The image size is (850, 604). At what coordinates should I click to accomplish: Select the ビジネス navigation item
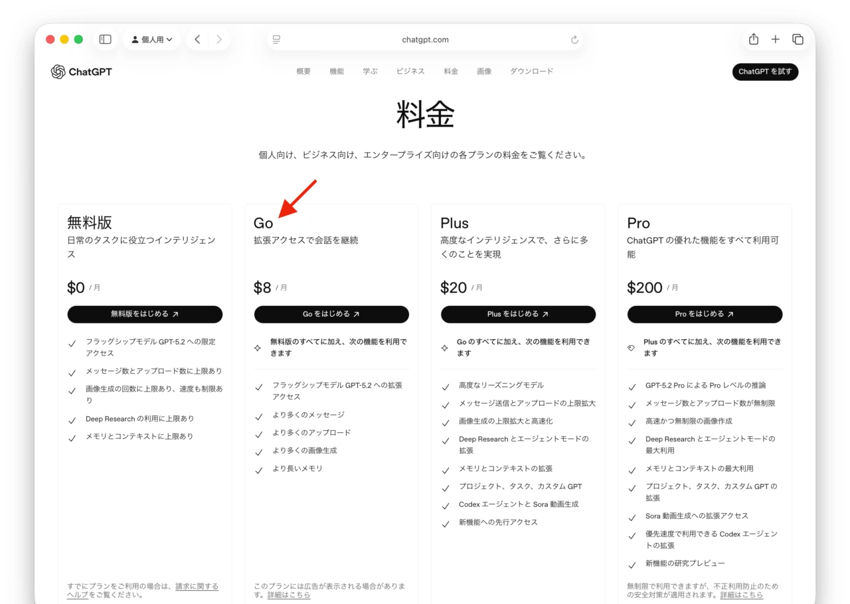(x=410, y=72)
